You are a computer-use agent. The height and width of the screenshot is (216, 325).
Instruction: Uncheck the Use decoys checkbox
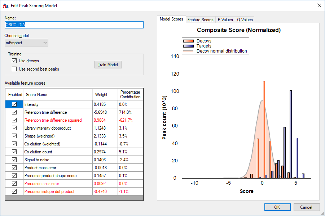coord(14,61)
